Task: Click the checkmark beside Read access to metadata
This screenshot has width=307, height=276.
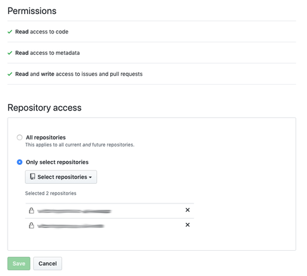Action: coord(10,53)
